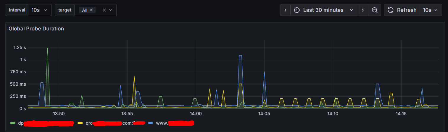Click the clock icon in the time picker
This screenshot has width=448, height=132.
[x=297, y=10]
